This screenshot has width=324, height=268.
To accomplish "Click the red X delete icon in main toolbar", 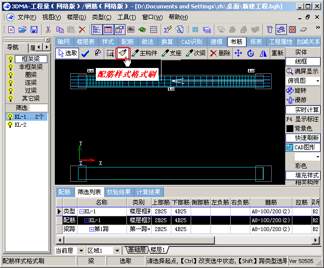I will [82, 30].
